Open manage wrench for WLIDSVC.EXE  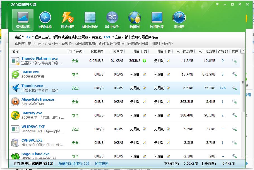coord(234,129)
